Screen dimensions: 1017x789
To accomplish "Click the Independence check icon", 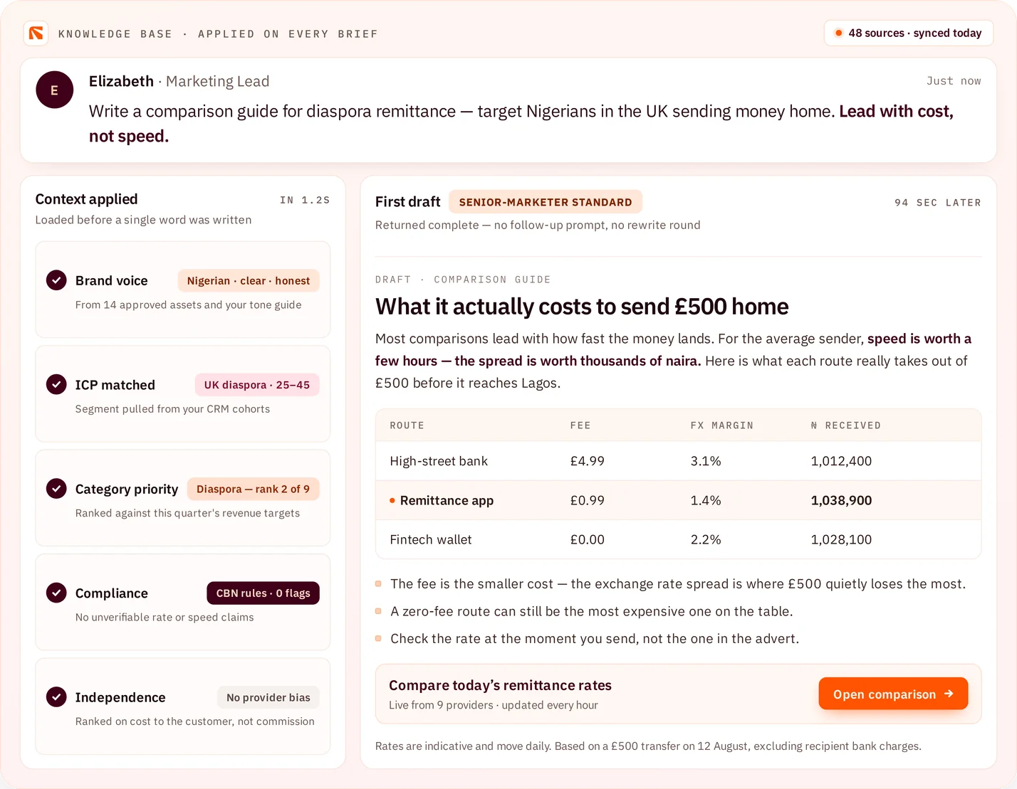I will pyautogui.click(x=56, y=697).
